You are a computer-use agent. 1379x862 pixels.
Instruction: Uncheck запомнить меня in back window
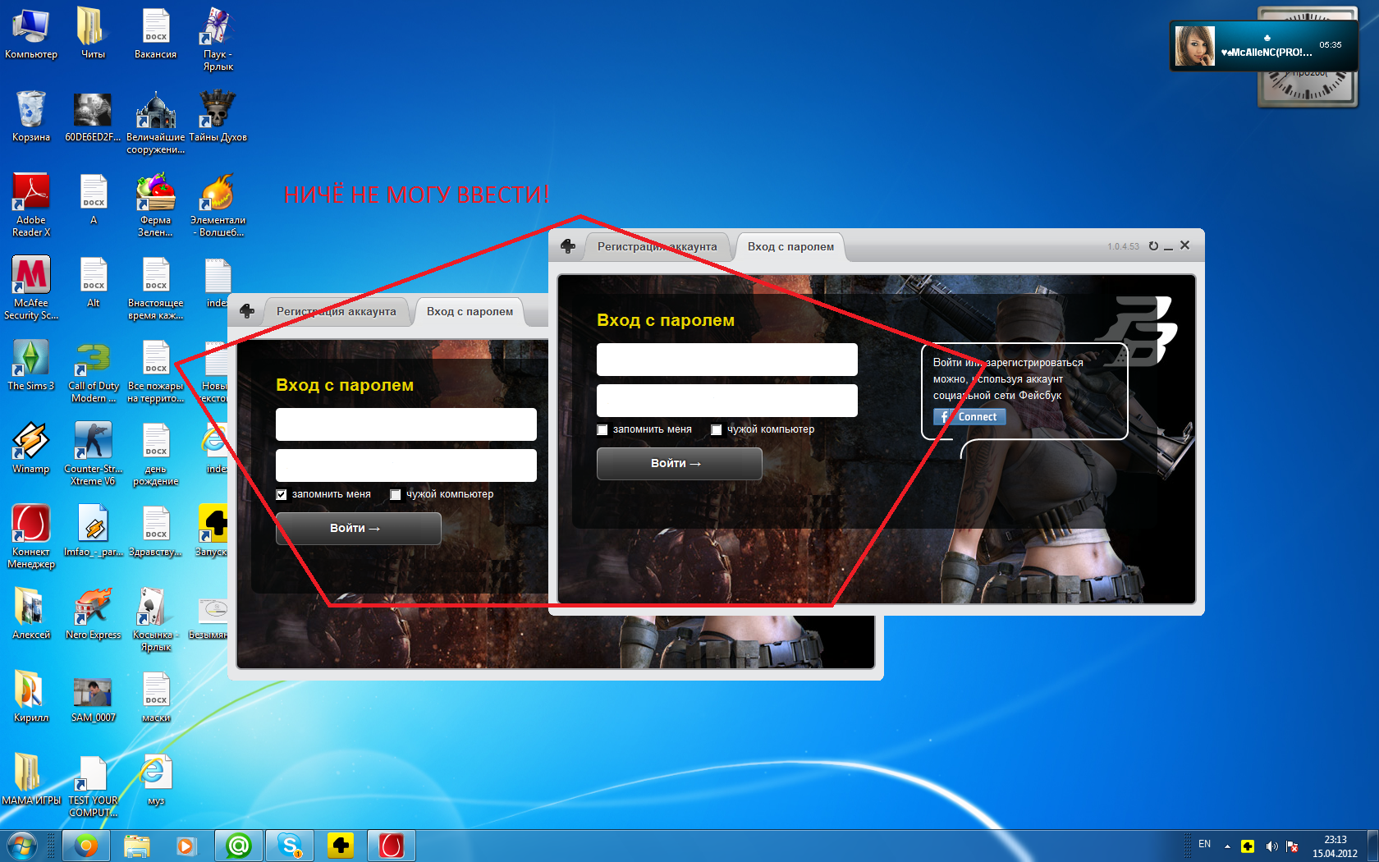[x=282, y=494]
